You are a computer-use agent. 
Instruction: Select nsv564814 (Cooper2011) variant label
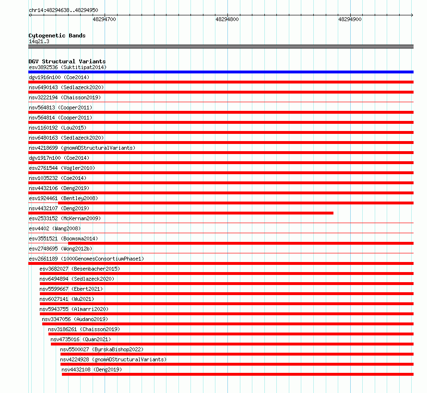pyautogui.click(x=60, y=118)
